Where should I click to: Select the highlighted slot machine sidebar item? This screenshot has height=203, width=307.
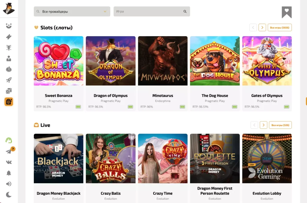point(9,102)
